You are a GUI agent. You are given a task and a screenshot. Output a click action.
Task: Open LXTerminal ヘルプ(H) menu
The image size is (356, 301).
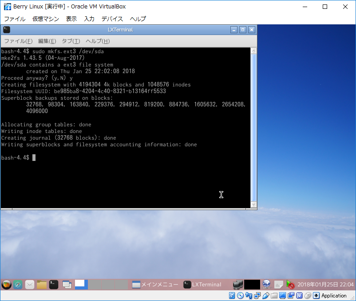[x=98, y=41]
